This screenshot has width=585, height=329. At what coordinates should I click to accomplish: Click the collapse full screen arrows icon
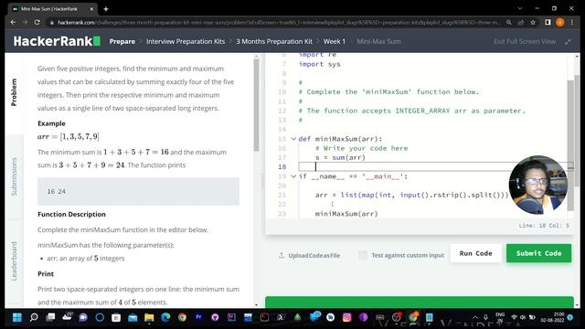click(x=568, y=42)
